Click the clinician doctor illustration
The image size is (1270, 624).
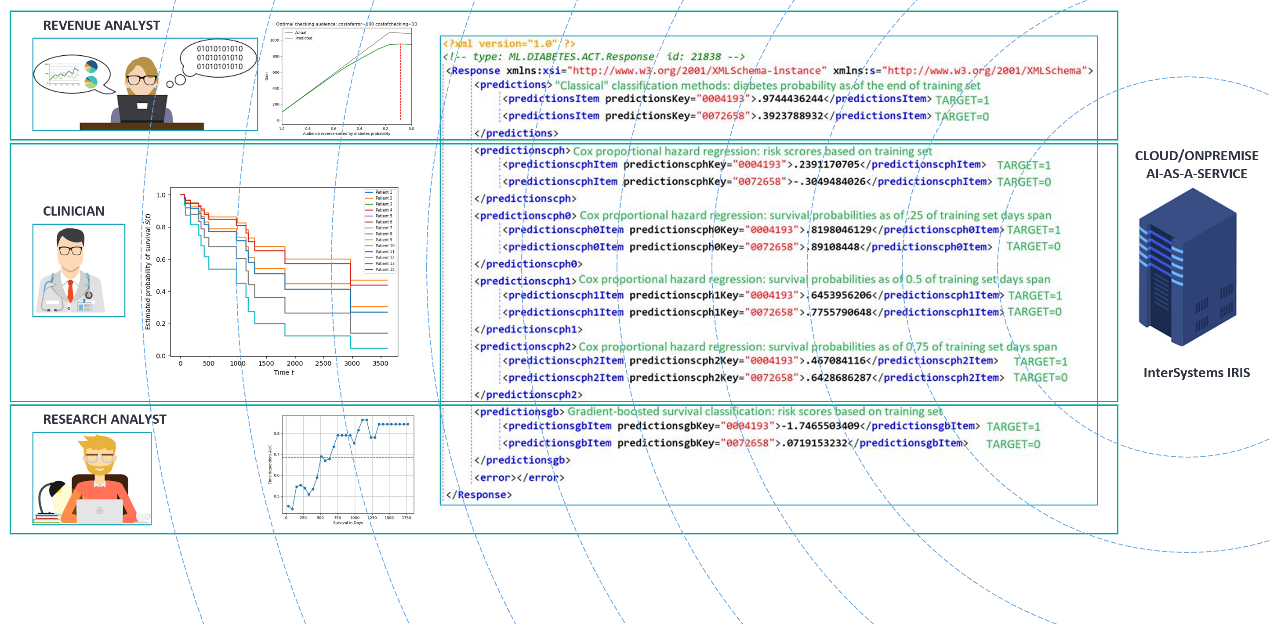pyautogui.click(x=79, y=271)
